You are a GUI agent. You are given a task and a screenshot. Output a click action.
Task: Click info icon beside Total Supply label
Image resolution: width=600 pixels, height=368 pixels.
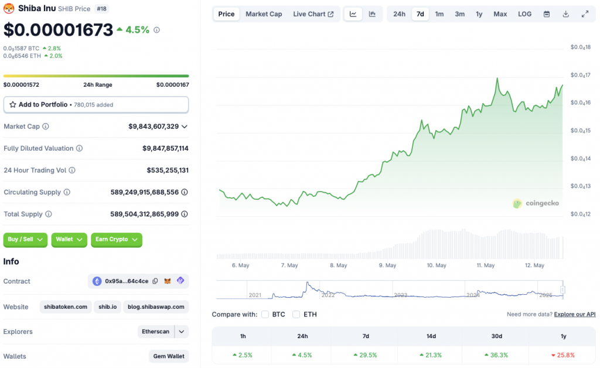(x=49, y=214)
